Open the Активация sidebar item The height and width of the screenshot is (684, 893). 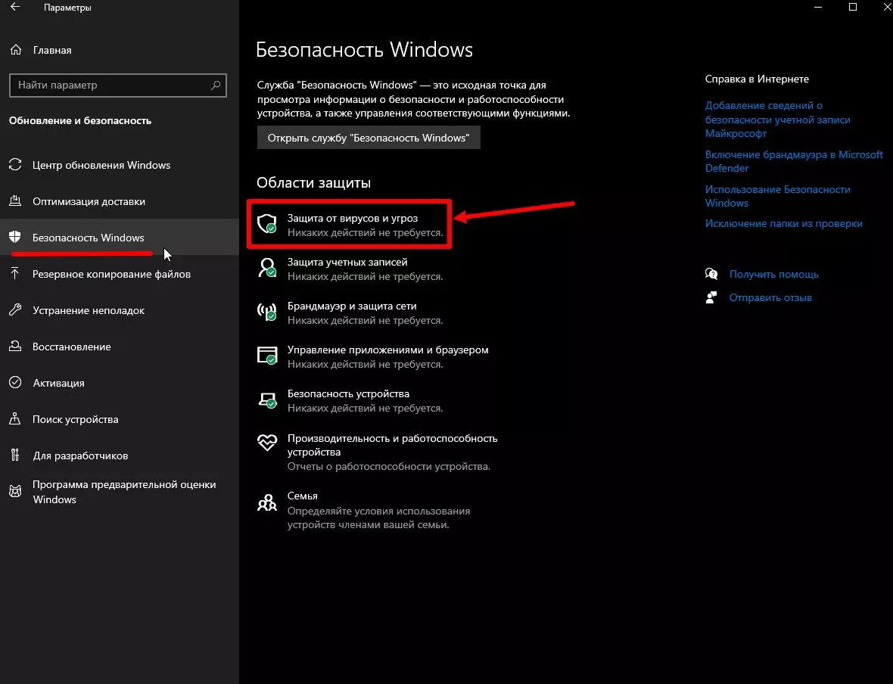coord(58,383)
